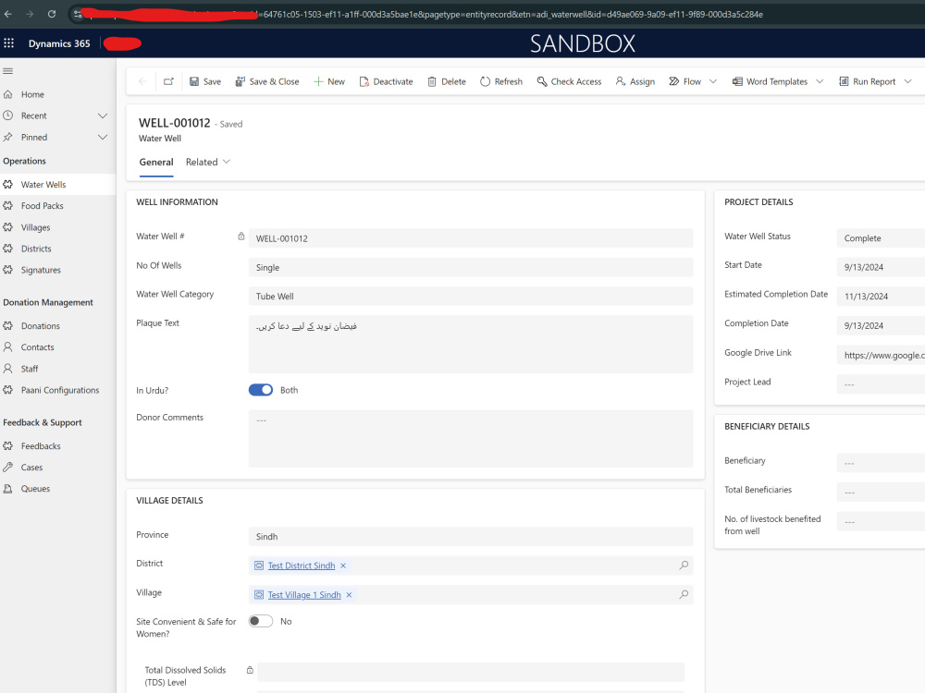Click the Flow button
Image resolution: width=925 pixels, height=693 pixels.
[x=685, y=81]
